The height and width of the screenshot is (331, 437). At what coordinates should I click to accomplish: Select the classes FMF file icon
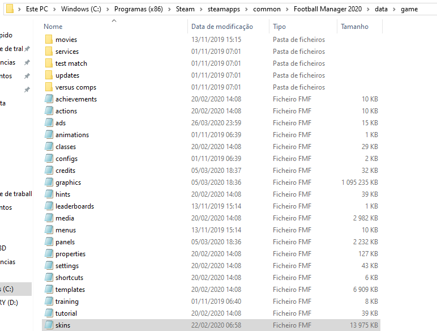click(49, 147)
